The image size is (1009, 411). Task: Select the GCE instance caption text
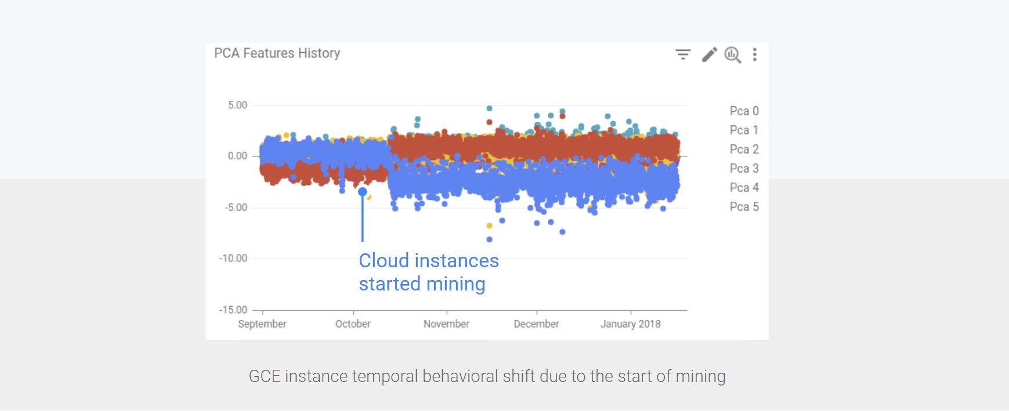487,376
